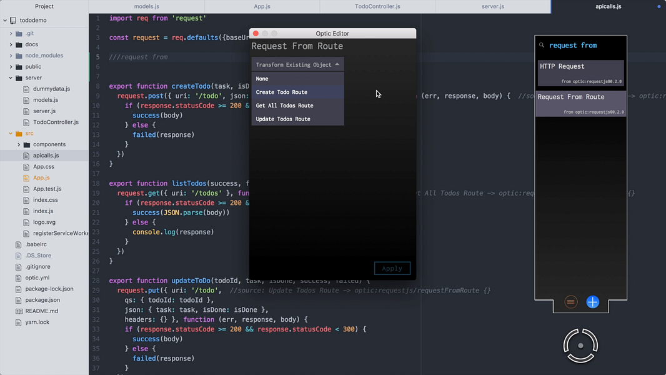
Task: Click the circular Optic logo indicator
Action: click(x=580, y=346)
